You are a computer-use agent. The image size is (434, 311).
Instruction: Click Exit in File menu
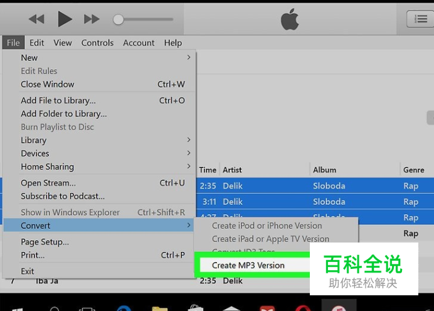point(99,271)
